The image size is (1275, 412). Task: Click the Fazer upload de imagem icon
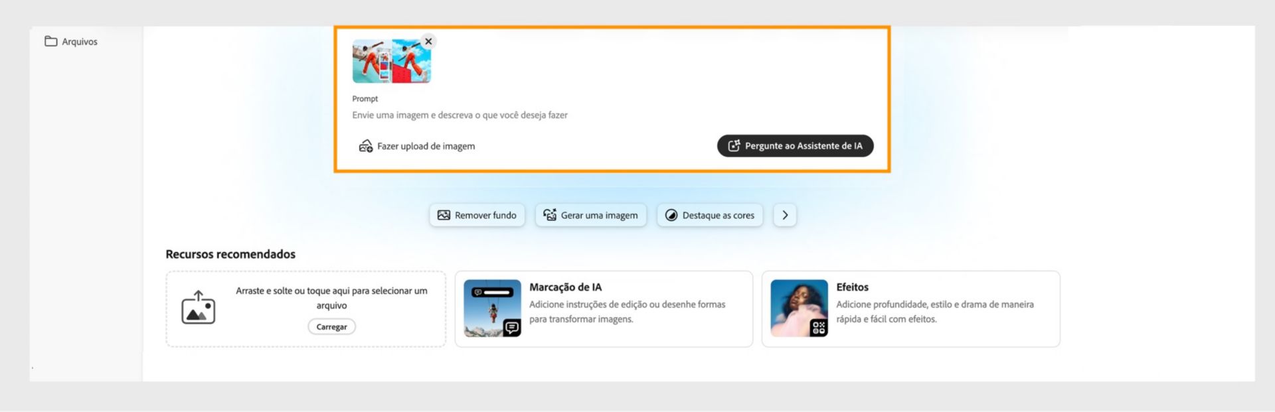click(x=365, y=146)
